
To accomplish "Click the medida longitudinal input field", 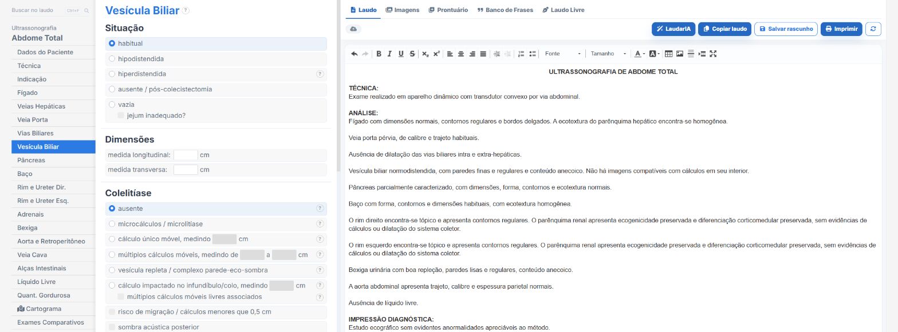I will (x=186, y=155).
